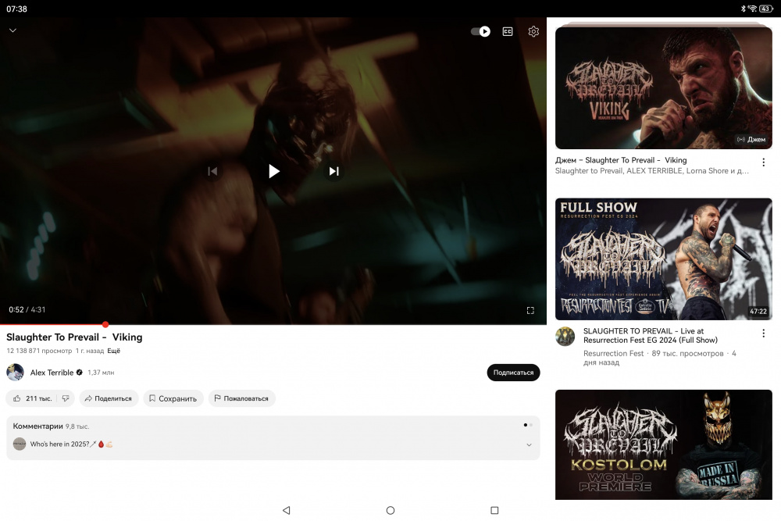Save video with Сохранить
The width and height of the screenshot is (781, 521).
(x=173, y=398)
